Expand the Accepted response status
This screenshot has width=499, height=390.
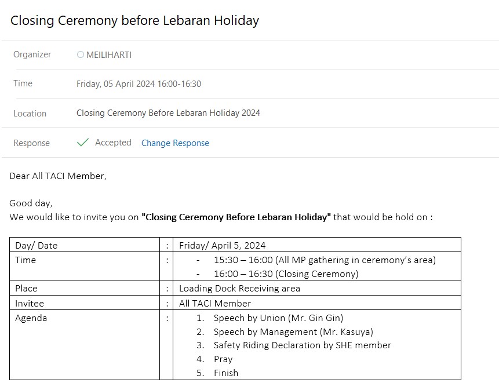pyautogui.click(x=112, y=142)
